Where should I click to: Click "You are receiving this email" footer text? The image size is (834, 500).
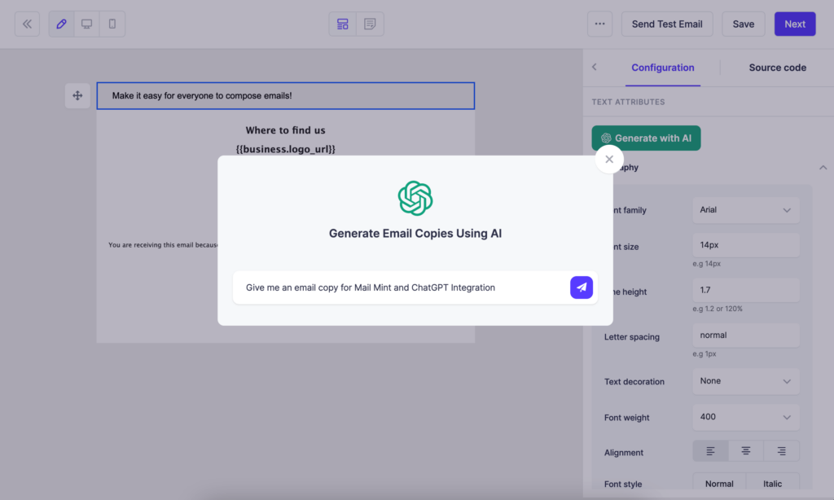pos(163,244)
